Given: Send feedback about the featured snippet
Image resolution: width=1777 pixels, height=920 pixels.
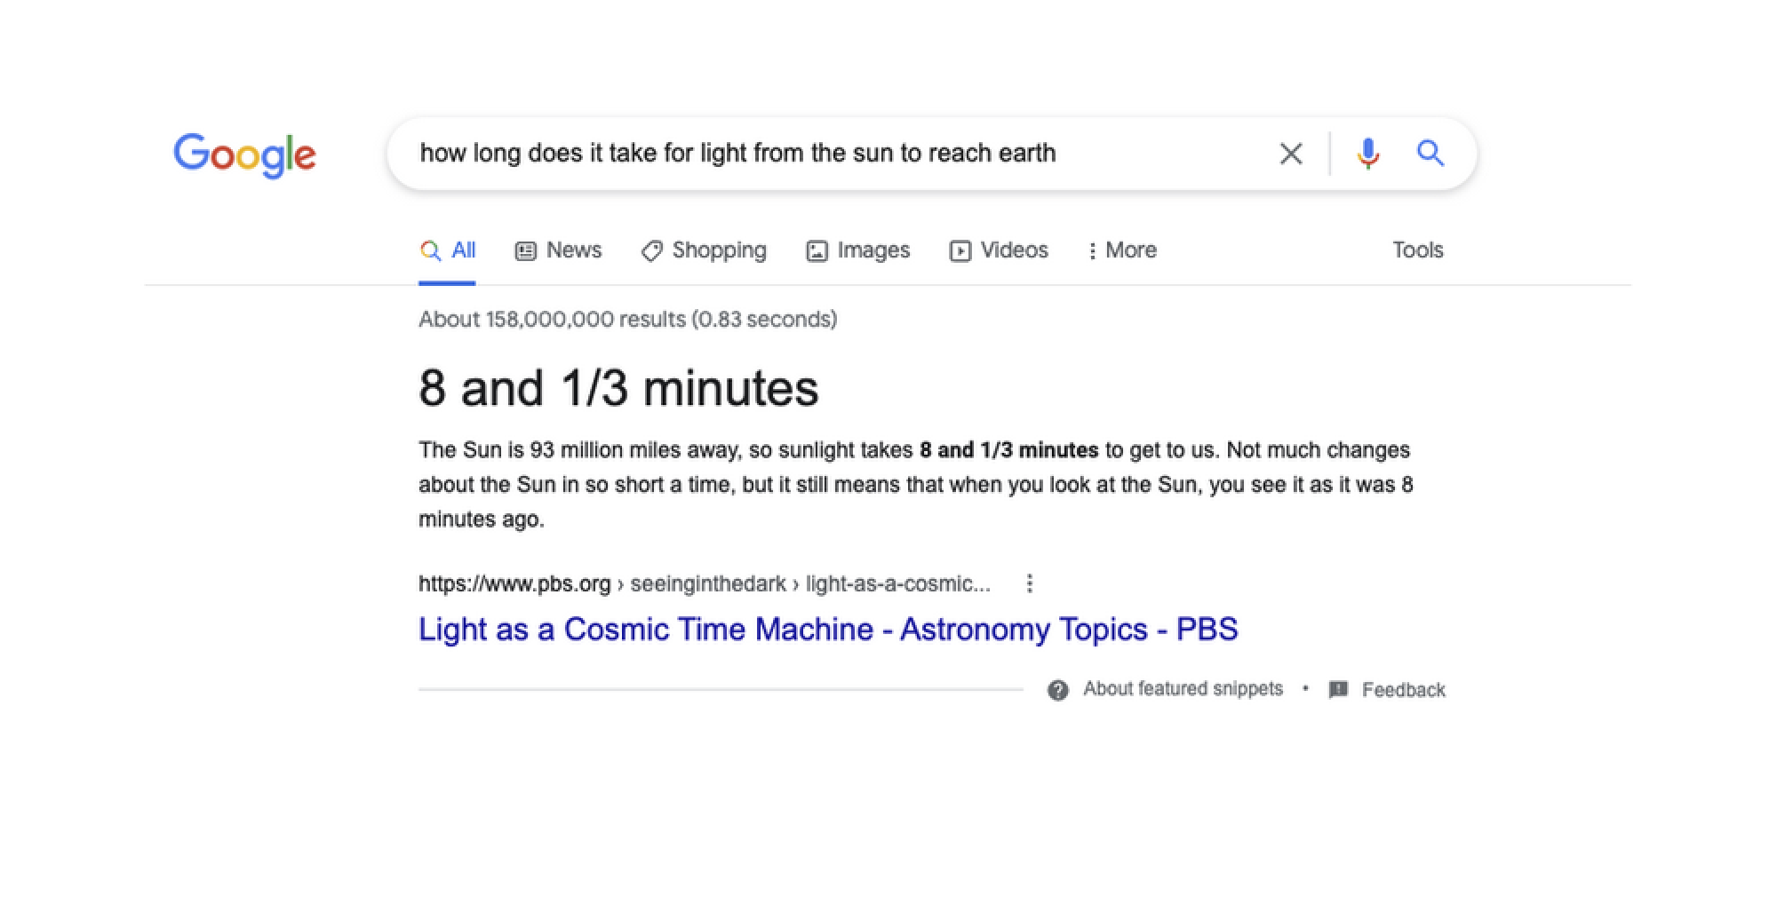Looking at the screenshot, I should (1404, 689).
